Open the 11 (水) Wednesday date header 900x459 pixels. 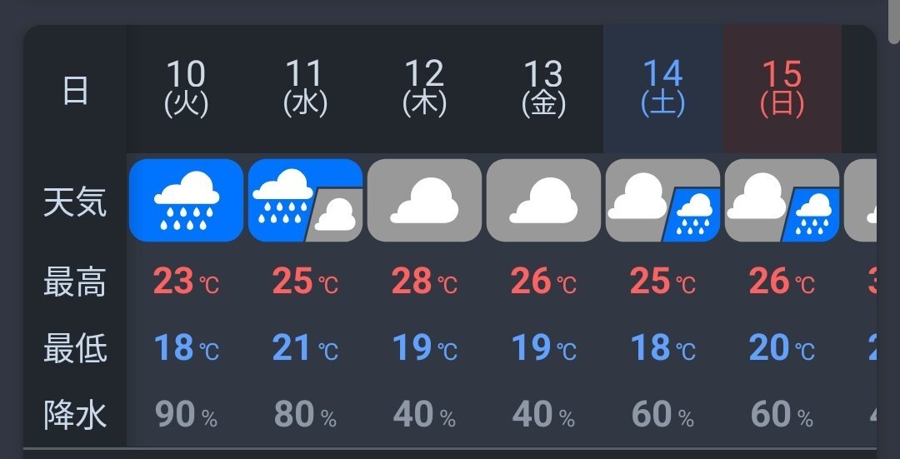pos(305,89)
